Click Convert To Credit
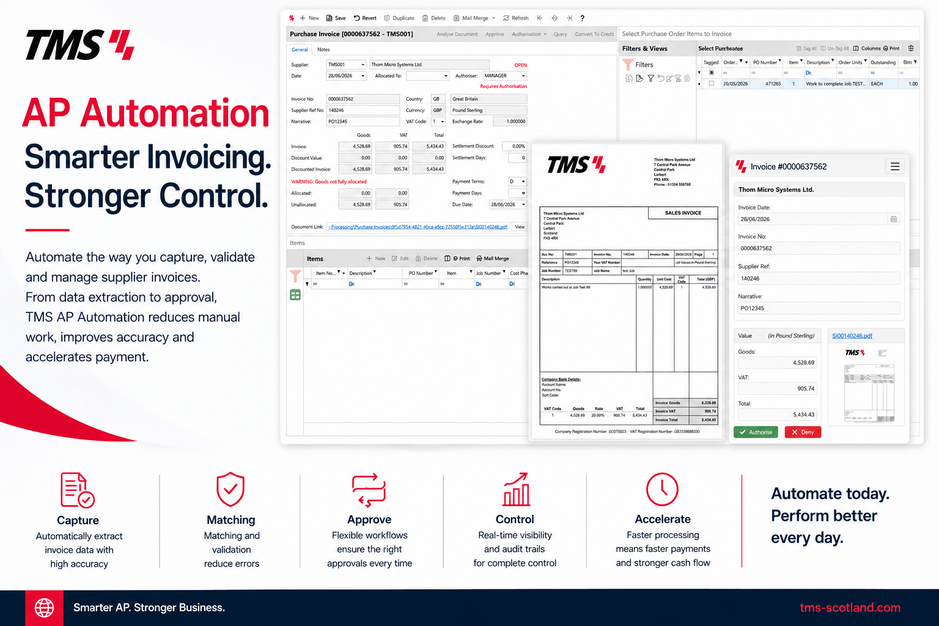 [594, 34]
